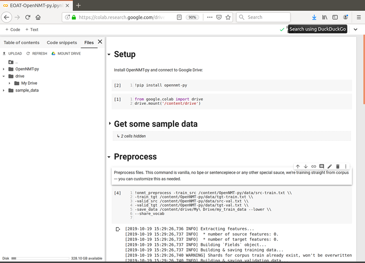Move the text cell down with arrow icon
The height and width of the screenshot is (263, 365).
tap(305, 166)
